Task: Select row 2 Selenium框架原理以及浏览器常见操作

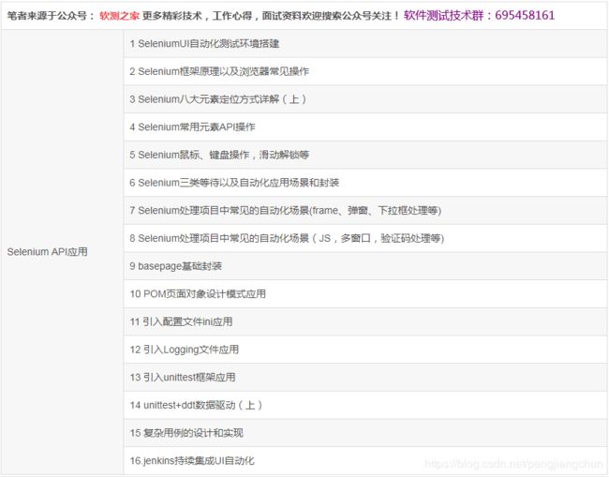Action: [x=365, y=71]
